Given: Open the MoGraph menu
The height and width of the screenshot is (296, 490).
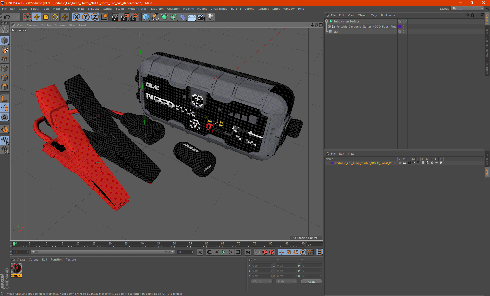Looking at the screenshot, I should pyautogui.click(x=157, y=9).
